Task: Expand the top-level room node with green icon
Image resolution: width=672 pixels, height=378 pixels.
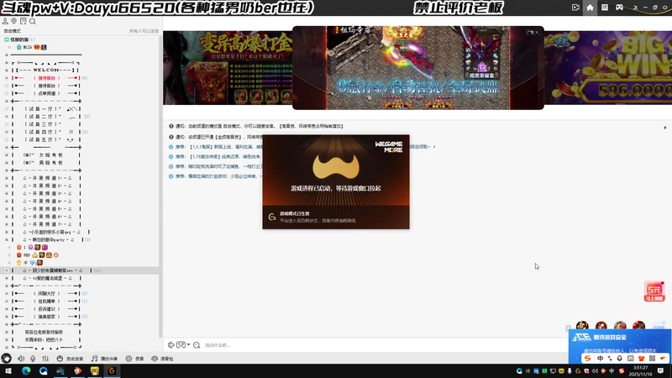Action: [x=7, y=39]
